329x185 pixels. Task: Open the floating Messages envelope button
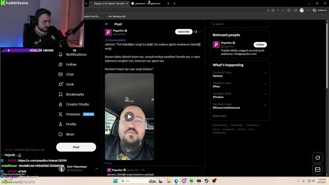point(318,169)
